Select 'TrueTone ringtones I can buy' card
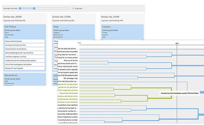This screenshot has height=125, width=204. (x=25, y=57)
